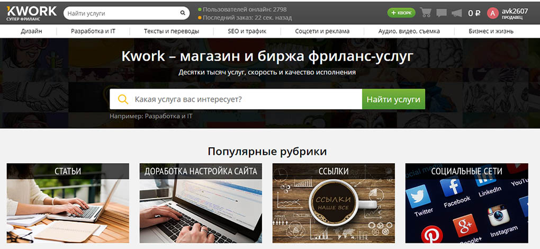This screenshot has width=540, height=249.
Task: Click the magnifier icon in header search
Action: (183, 13)
